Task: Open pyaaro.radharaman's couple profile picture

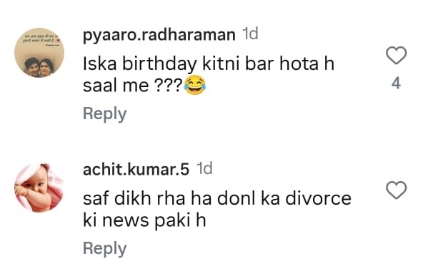Action: (39, 53)
